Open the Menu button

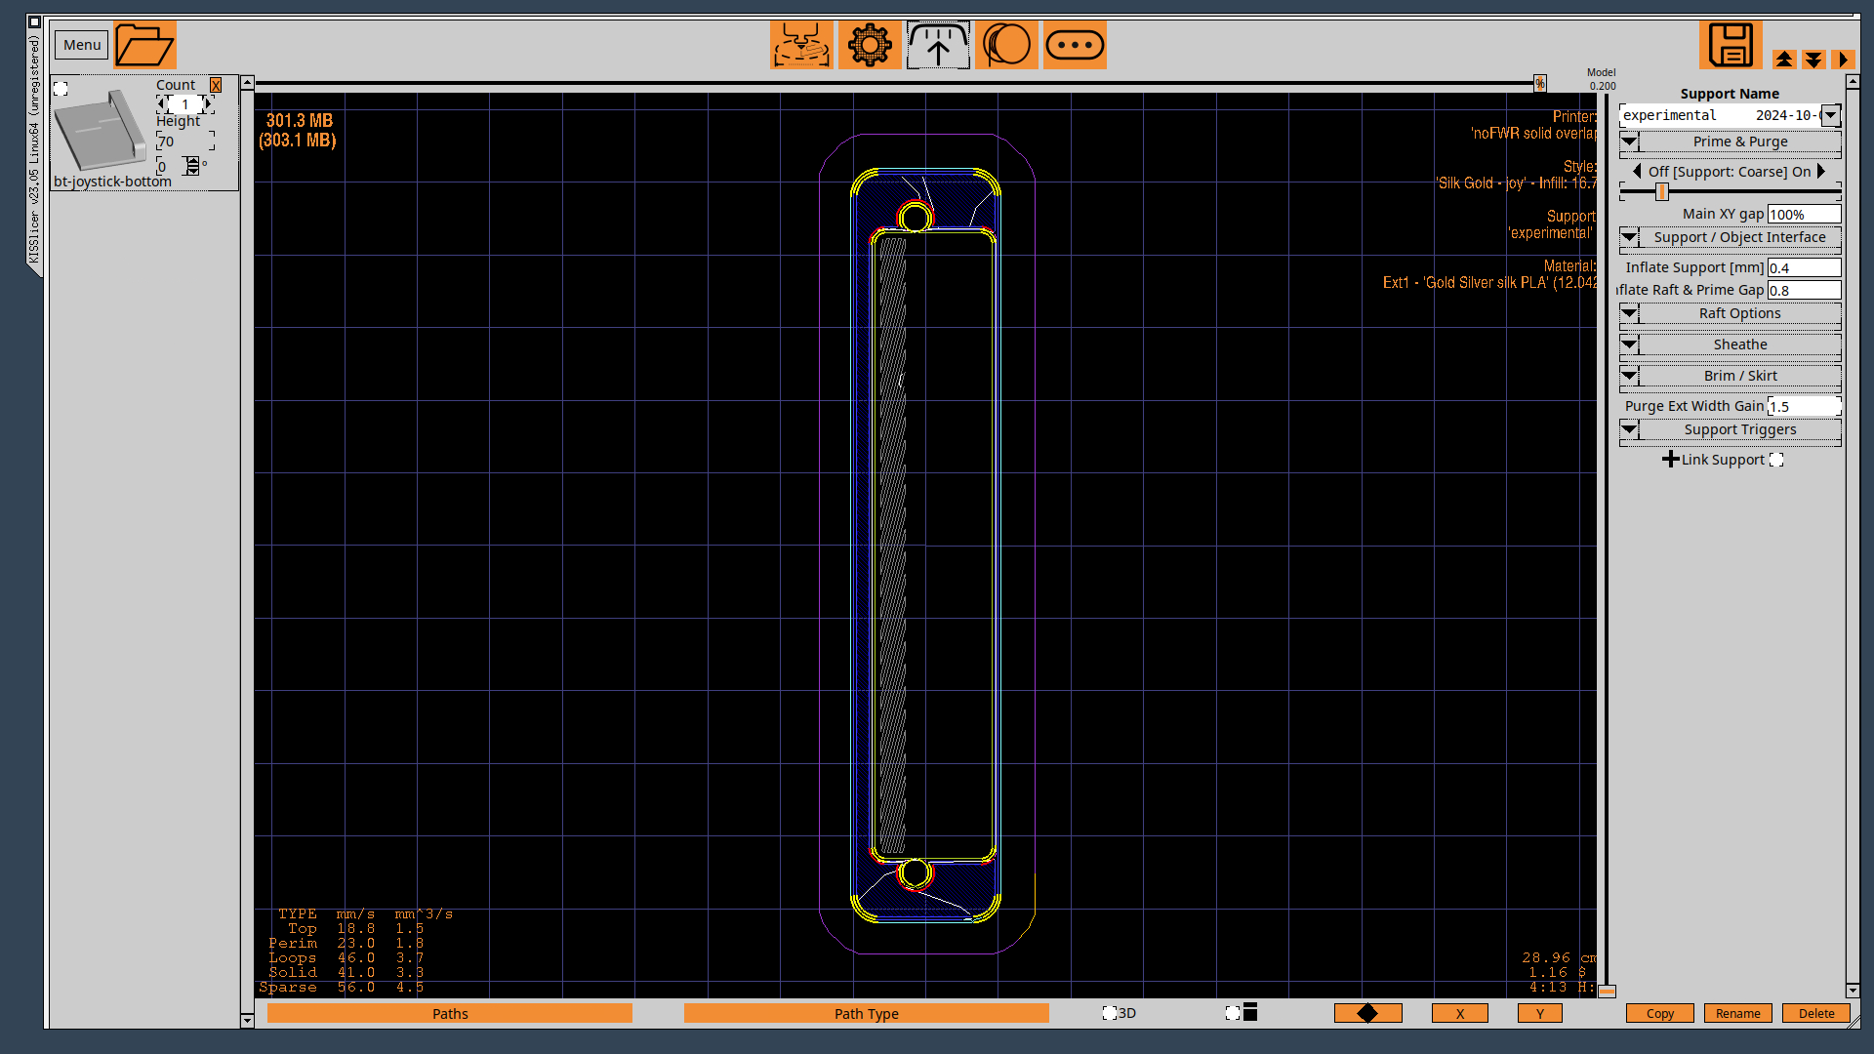pyautogui.click(x=82, y=45)
